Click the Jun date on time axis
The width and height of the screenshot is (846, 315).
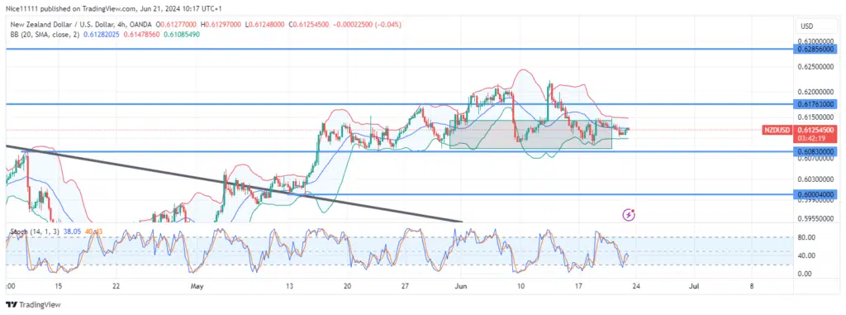pos(460,286)
